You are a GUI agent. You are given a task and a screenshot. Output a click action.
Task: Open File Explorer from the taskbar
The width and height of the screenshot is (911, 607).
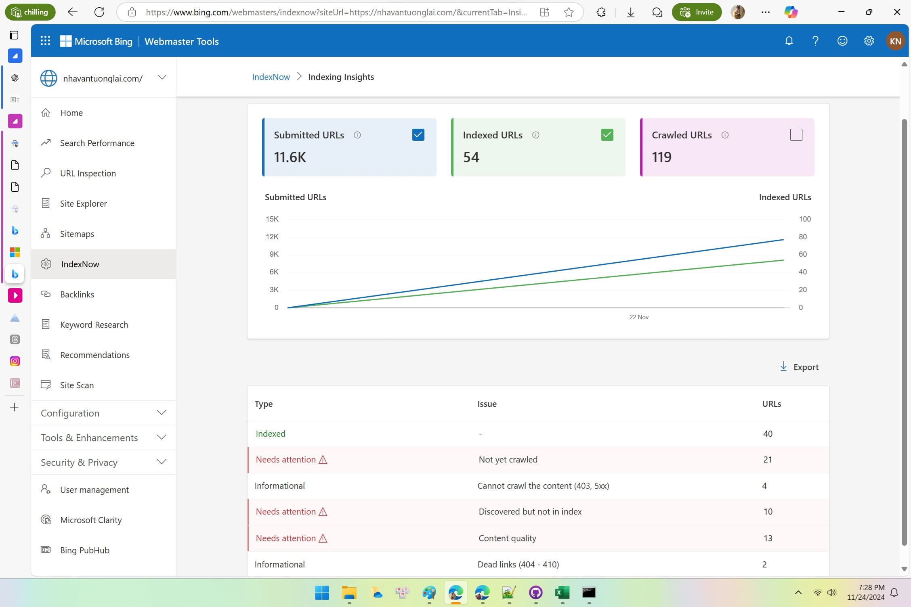pos(349,592)
